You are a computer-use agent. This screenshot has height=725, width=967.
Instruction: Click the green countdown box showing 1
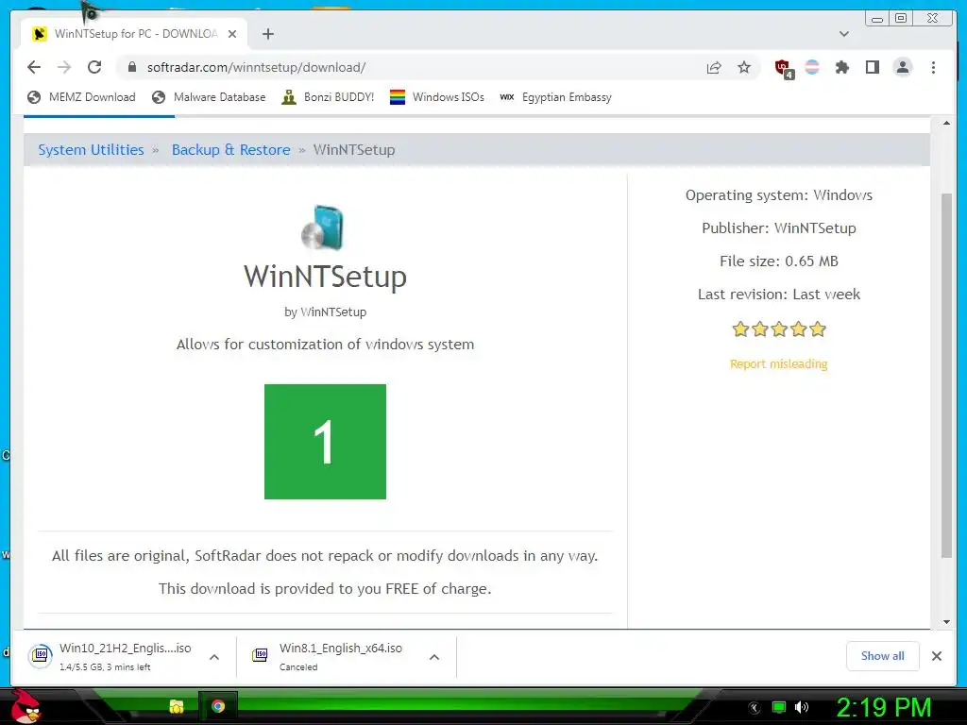[x=325, y=442]
